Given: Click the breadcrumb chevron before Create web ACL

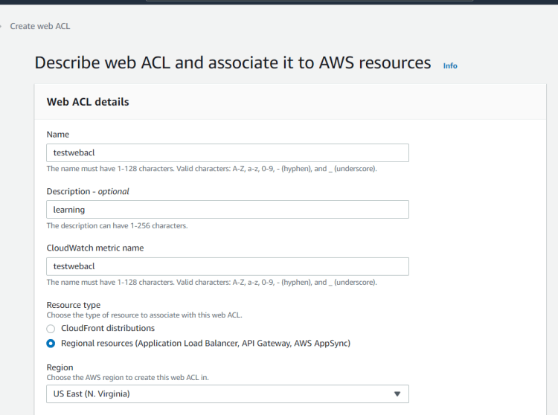Looking at the screenshot, I should tap(1, 27).
